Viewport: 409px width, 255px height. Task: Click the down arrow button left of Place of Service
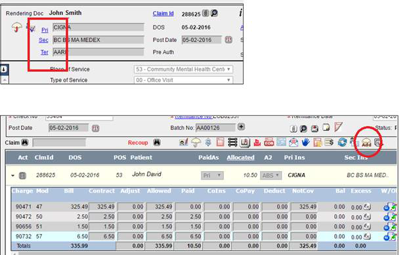[4, 69]
